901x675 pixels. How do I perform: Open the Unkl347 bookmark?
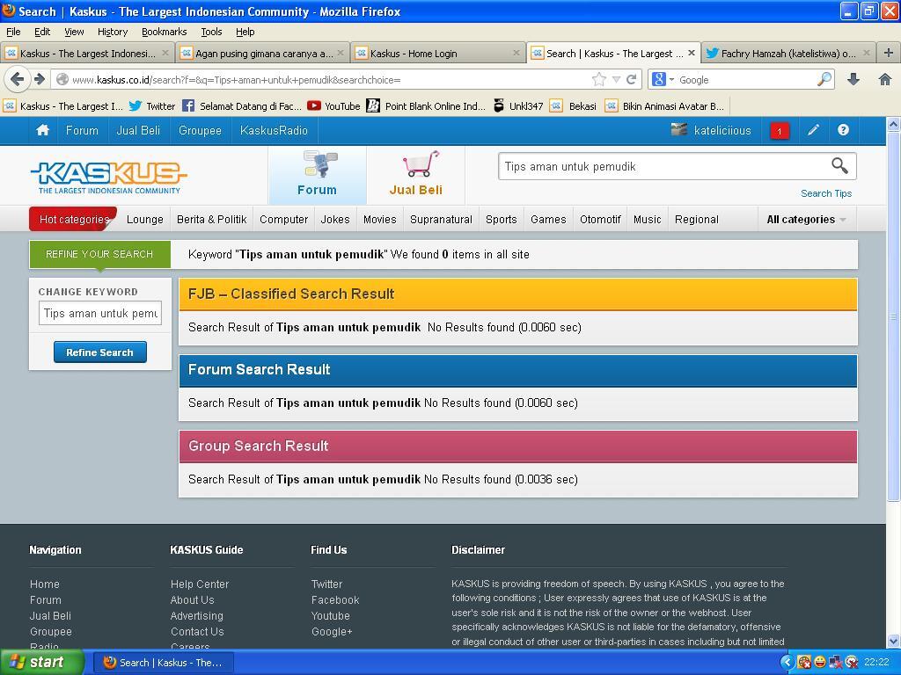517,106
